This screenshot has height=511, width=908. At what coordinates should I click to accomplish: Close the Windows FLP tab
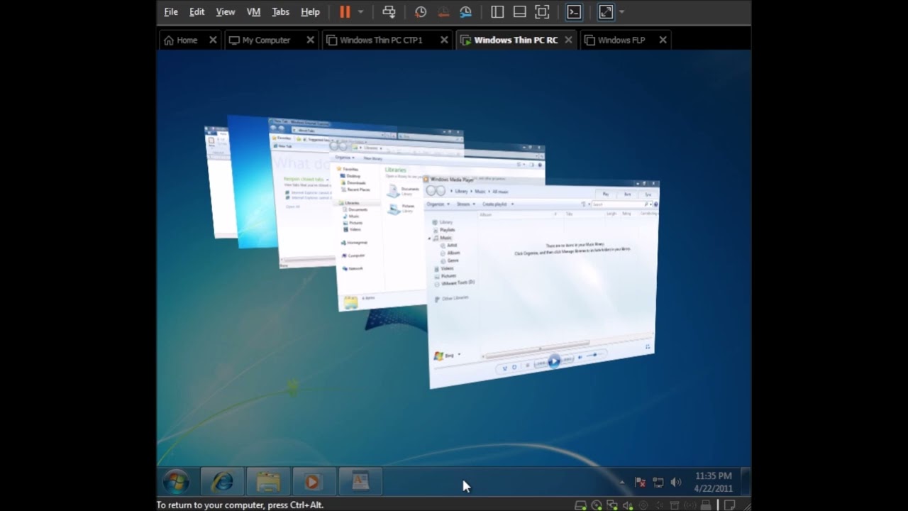click(x=663, y=40)
